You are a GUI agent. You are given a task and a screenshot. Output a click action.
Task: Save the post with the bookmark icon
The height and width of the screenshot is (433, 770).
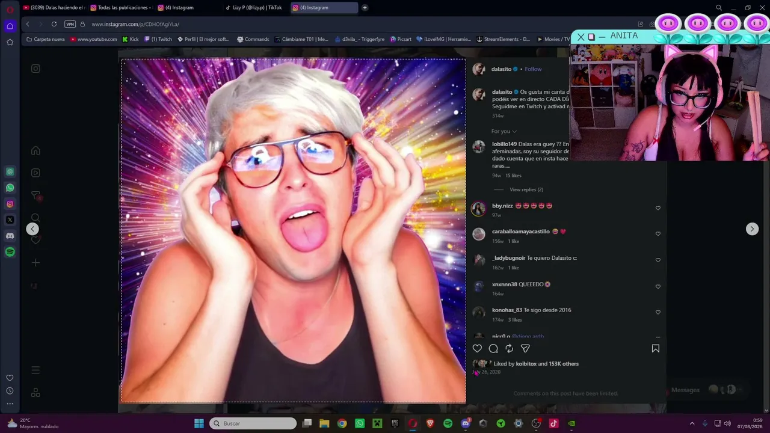pyautogui.click(x=656, y=348)
